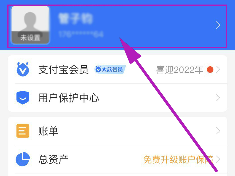Tap the 大众会员 badge
This screenshot has width=235, height=176.
click(x=110, y=69)
